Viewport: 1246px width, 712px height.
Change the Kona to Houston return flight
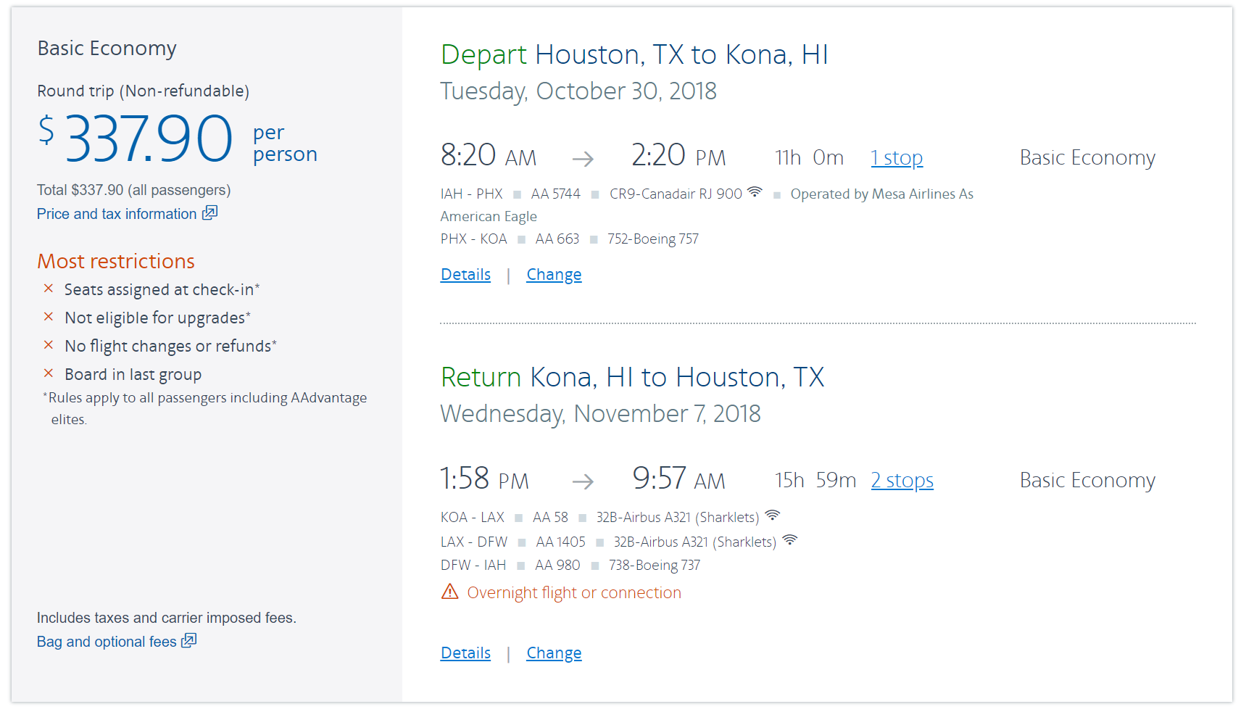click(554, 653)
